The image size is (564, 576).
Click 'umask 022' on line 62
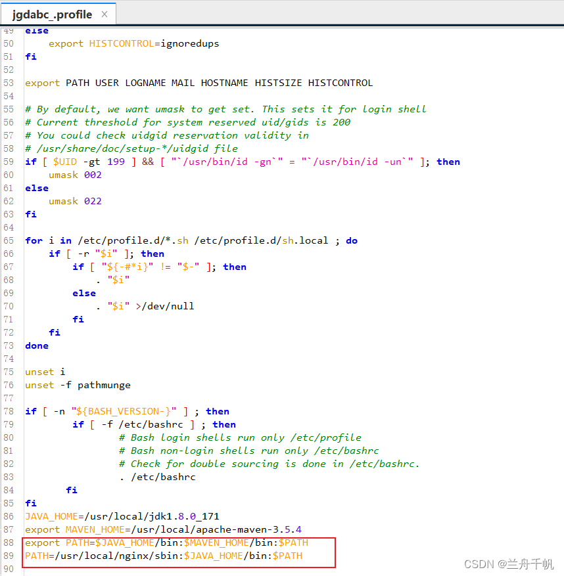75,202
